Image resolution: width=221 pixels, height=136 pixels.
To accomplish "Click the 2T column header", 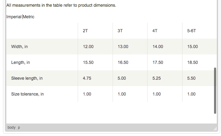I will click(85, 31).
